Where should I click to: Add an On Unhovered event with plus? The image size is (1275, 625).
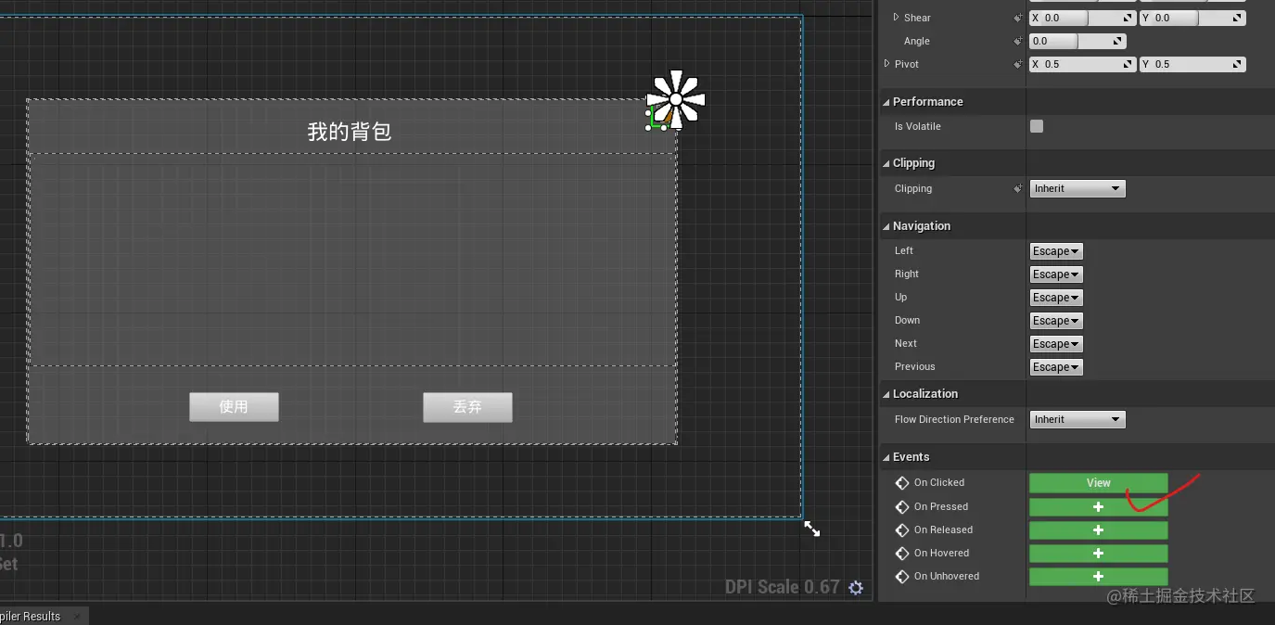click(x=1098, y=577)
